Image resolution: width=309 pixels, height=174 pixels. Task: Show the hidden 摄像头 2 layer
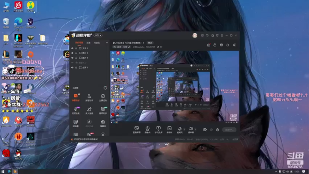[72, 63]
